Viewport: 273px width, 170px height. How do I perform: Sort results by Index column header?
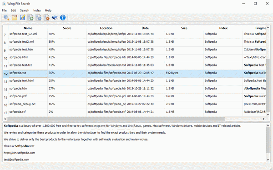(223, 28)
